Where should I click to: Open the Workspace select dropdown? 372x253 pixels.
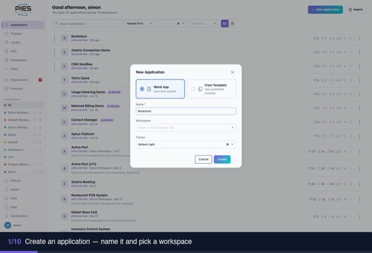pos(186,128)
